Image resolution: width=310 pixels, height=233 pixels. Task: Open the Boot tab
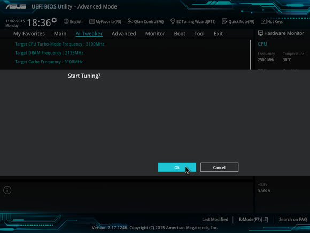tap(180, 34)
